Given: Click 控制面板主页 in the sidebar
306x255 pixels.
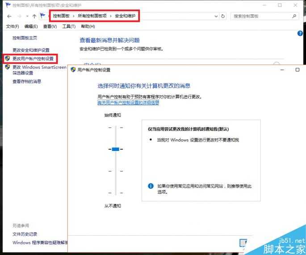Looking at the screenshot, I should tap(25, 38).
